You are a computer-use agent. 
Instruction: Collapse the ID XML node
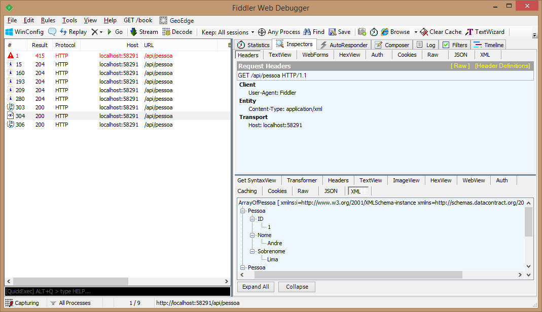coord(252,219)
